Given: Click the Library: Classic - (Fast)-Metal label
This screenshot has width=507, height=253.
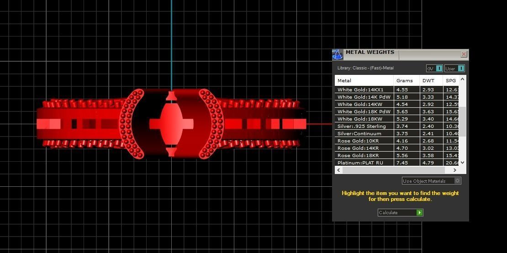Looking at the screenshot, I should [x=365, y=68].
